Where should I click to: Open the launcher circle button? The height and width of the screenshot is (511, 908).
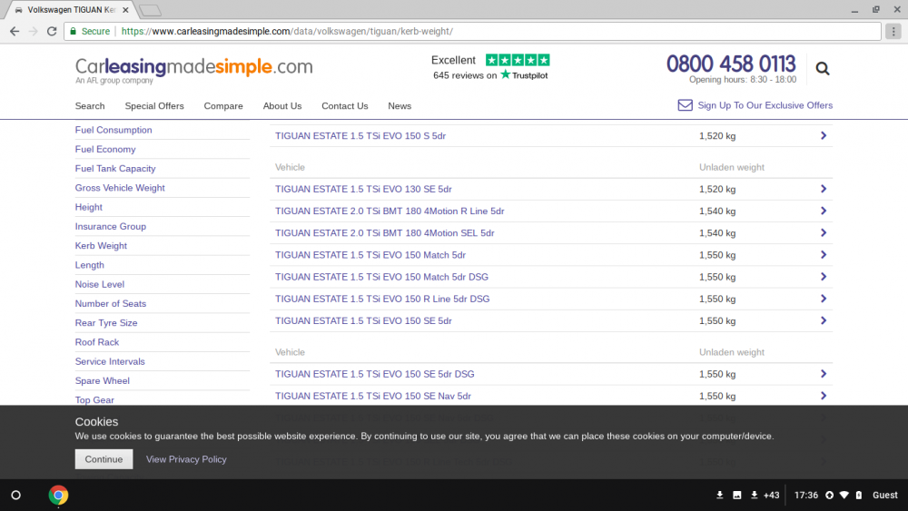click(15, 495)
